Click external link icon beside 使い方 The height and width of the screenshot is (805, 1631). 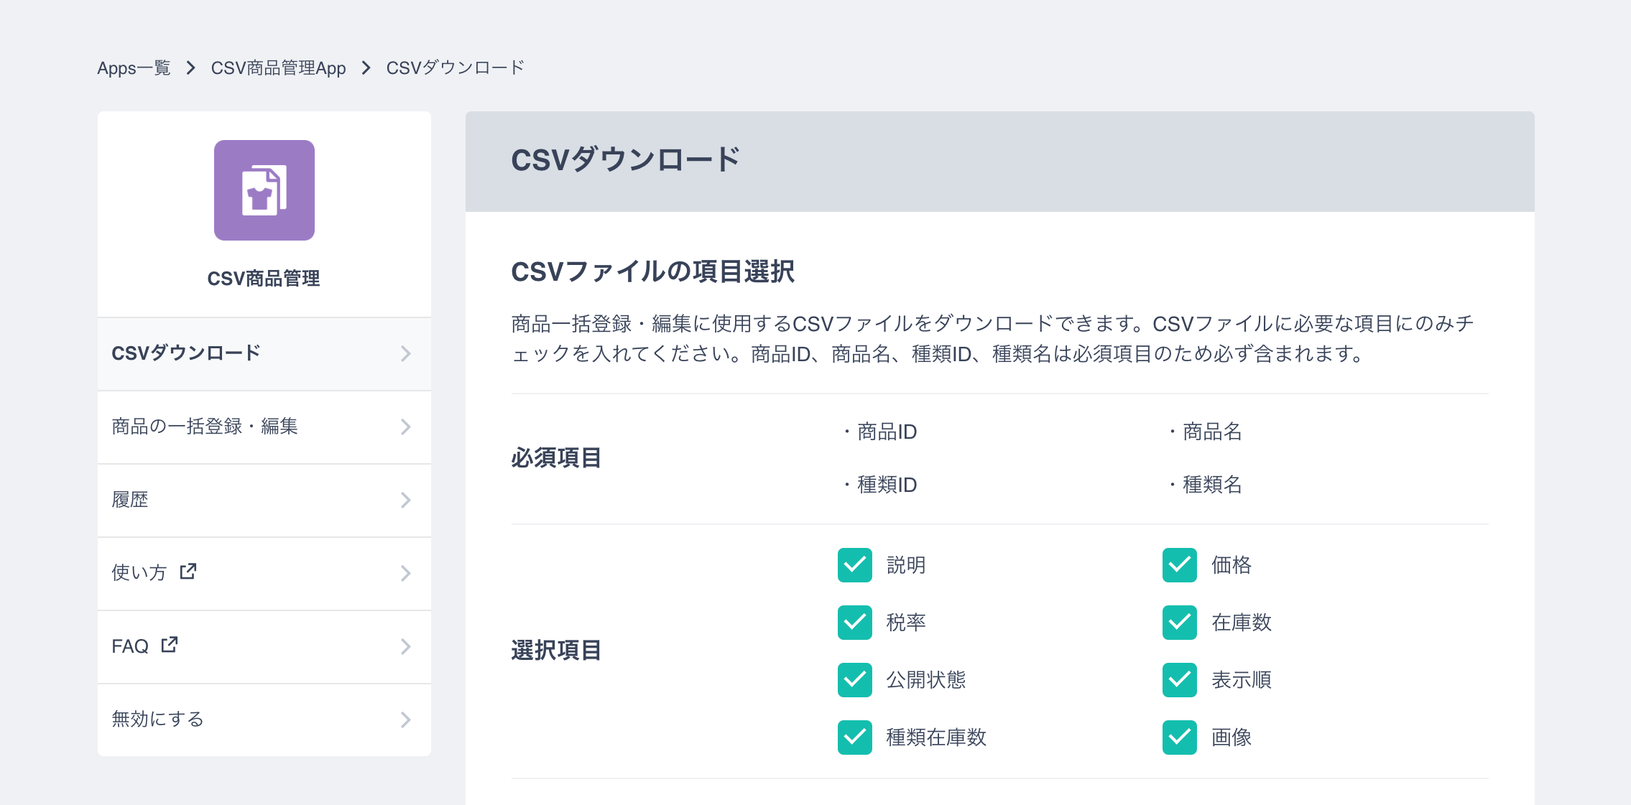click(x=188, y=572)
